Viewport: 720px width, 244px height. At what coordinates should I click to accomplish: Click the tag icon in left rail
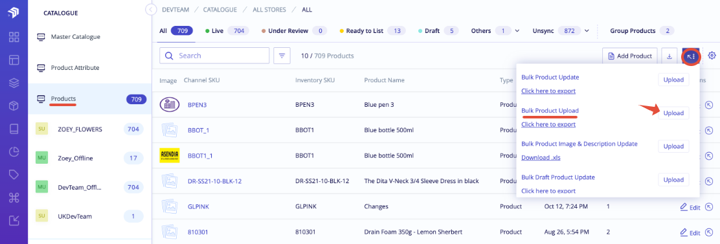point(14,175)
